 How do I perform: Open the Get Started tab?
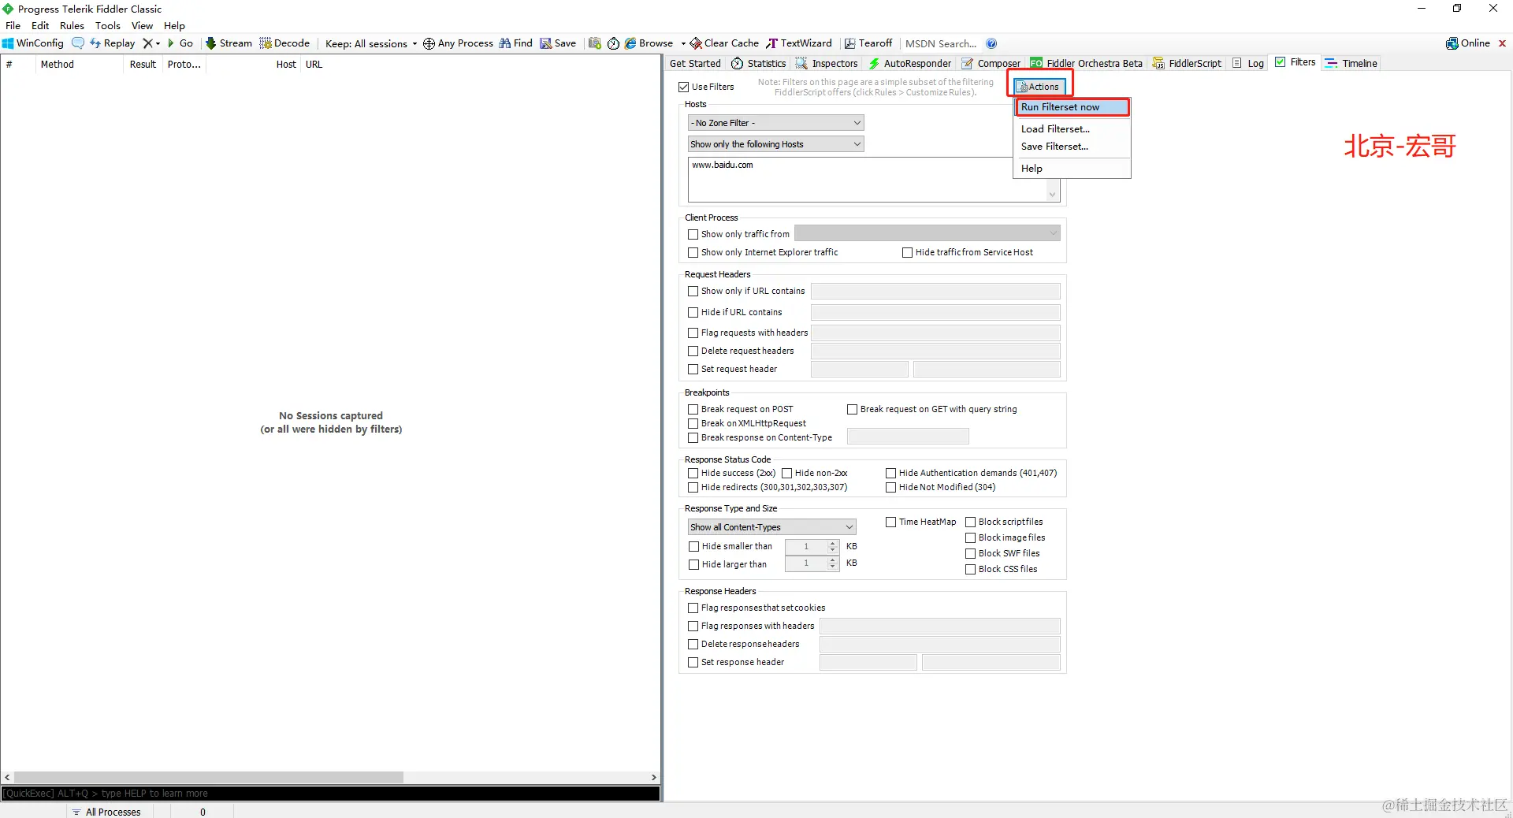[695, 63]
